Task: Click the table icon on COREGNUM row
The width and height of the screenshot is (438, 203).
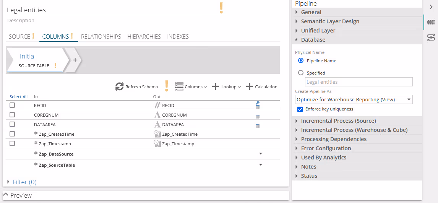Action: pos(258,116)
